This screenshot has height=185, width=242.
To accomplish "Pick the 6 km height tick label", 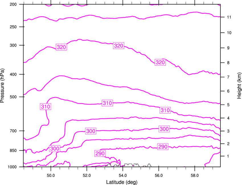I will 228,91.
